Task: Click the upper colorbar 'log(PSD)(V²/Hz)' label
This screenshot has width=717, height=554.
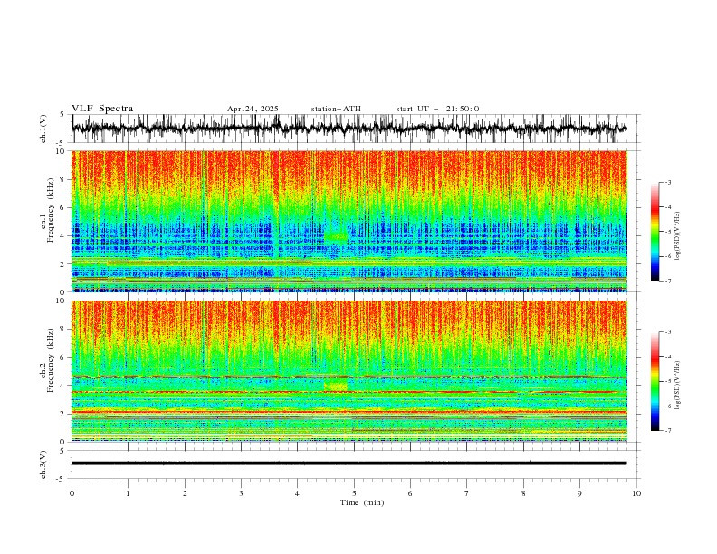Action: (678, 236)
